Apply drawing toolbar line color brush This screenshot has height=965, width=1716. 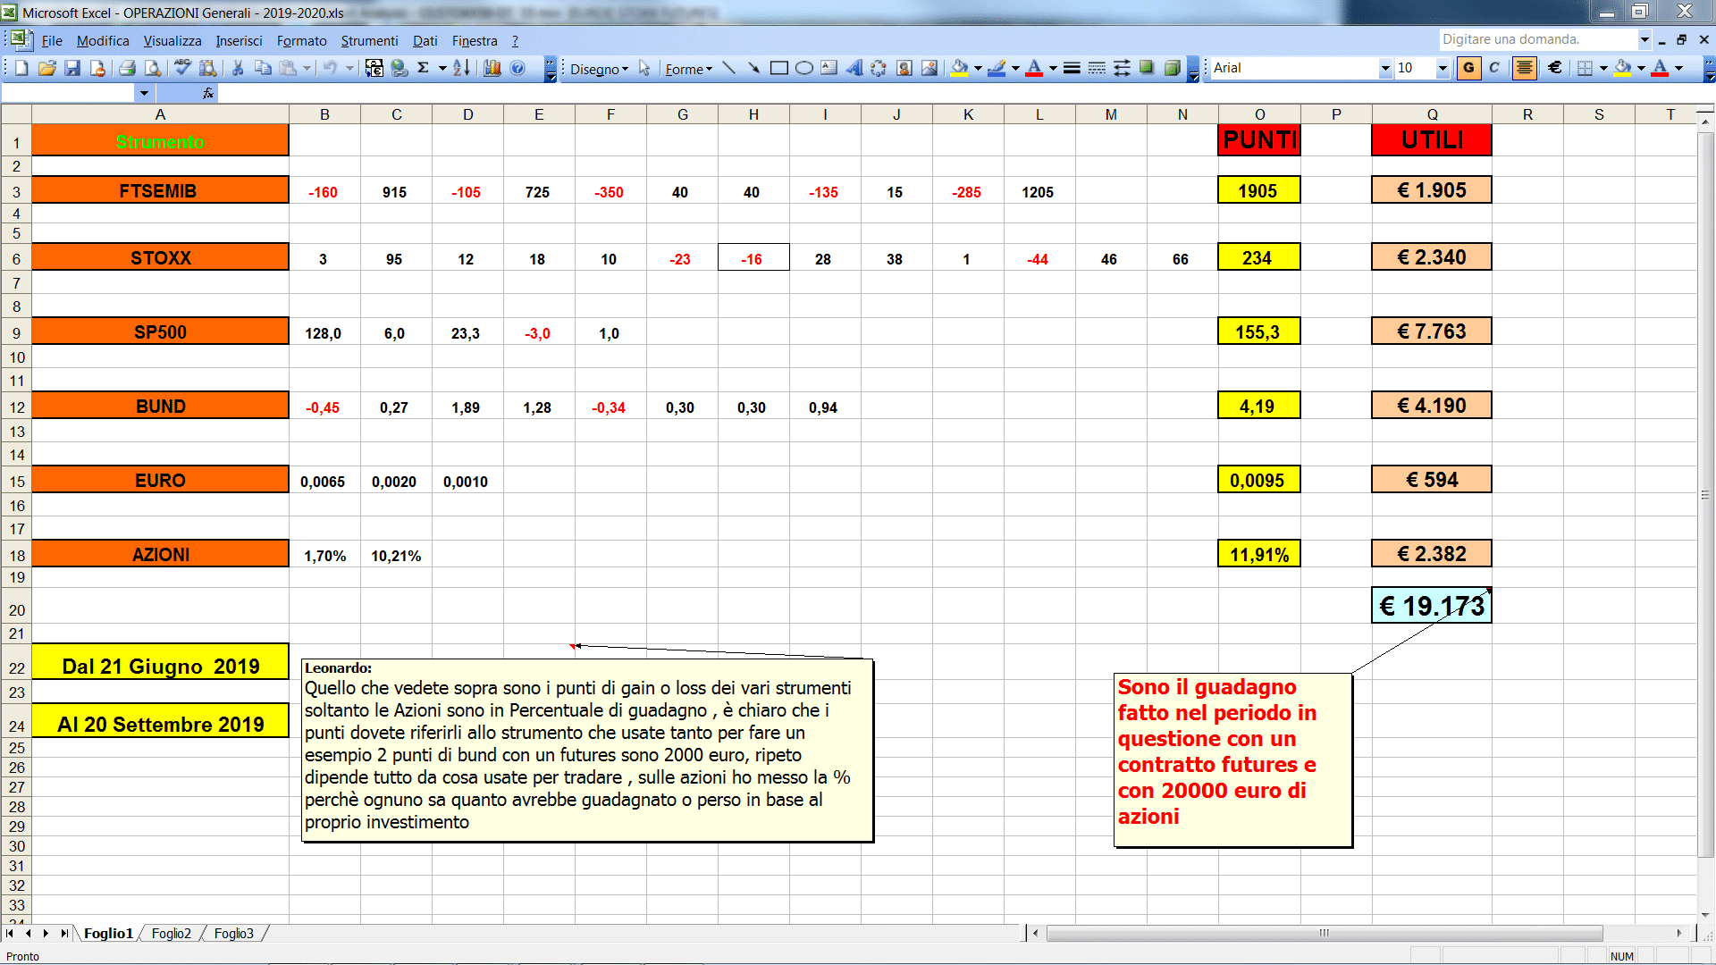click(997, 68)
